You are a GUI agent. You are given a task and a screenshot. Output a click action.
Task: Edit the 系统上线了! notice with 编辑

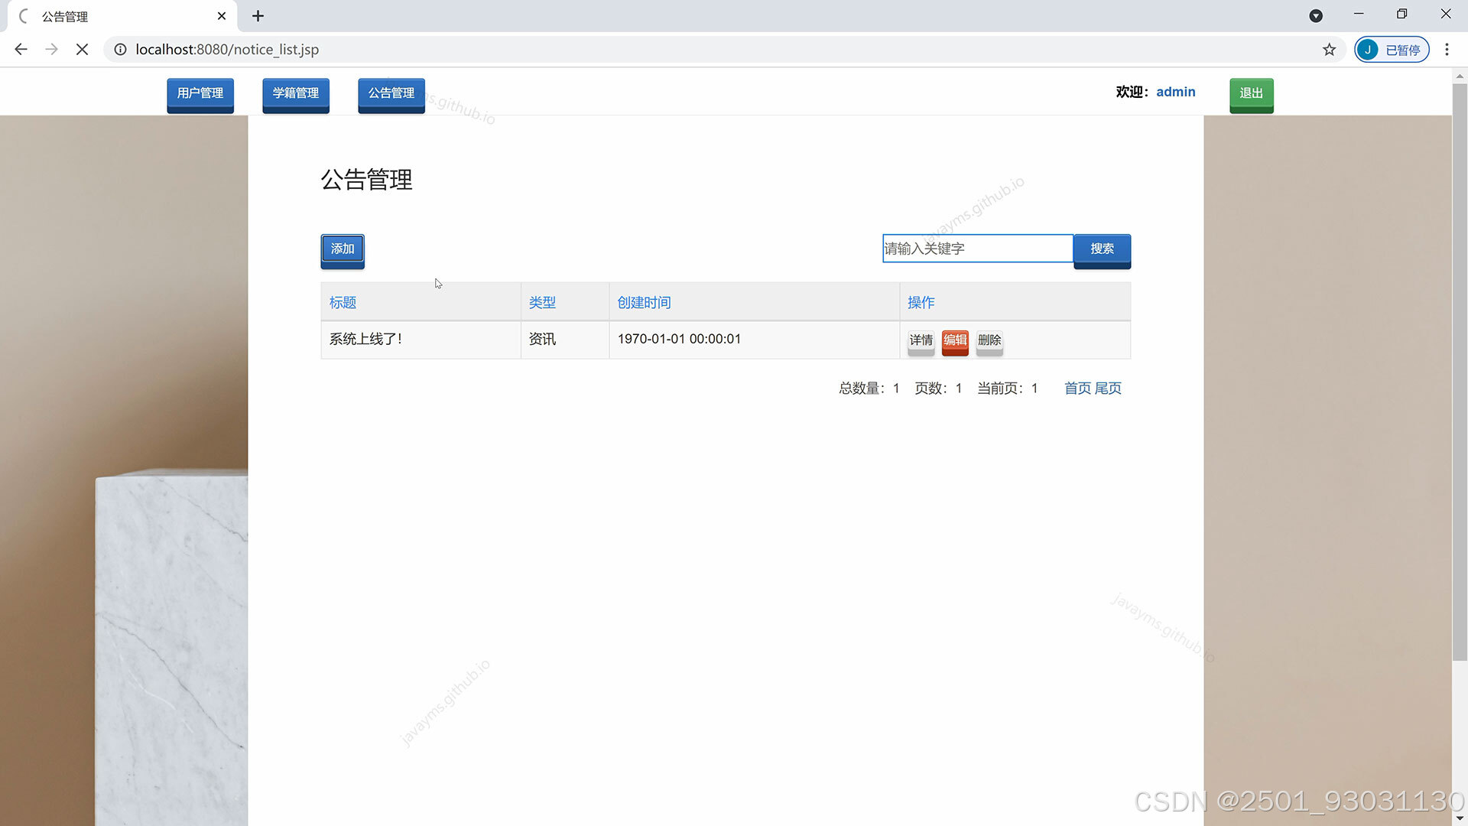pos(955,342)
